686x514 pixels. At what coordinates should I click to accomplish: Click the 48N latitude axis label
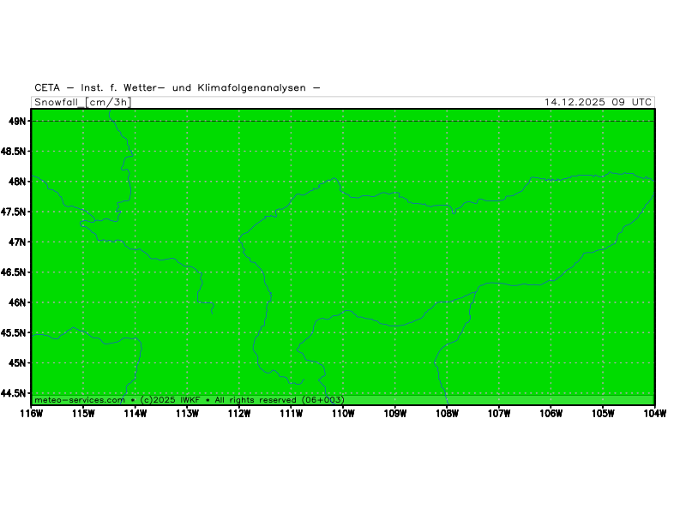(17, 182)
